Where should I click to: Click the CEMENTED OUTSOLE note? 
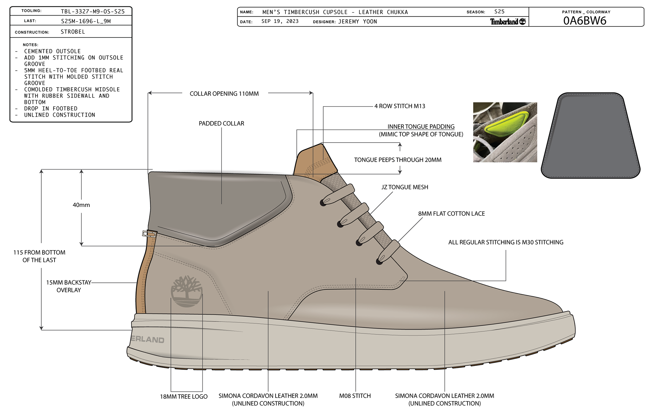[52, 51]
